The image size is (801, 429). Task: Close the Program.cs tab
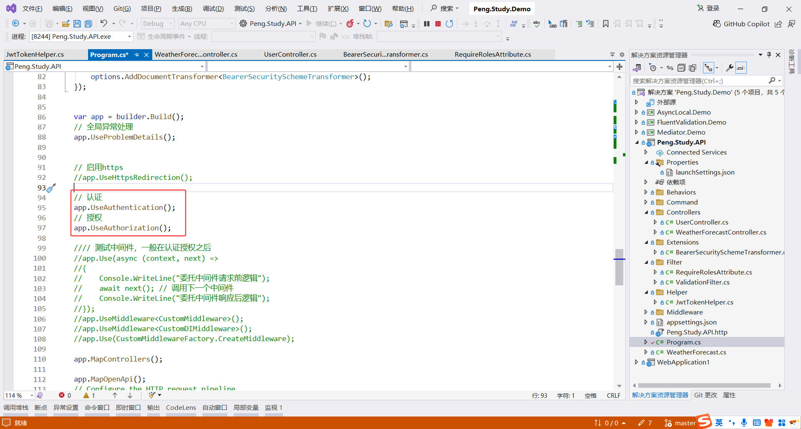pyautogui.click(x=146, y=55)
